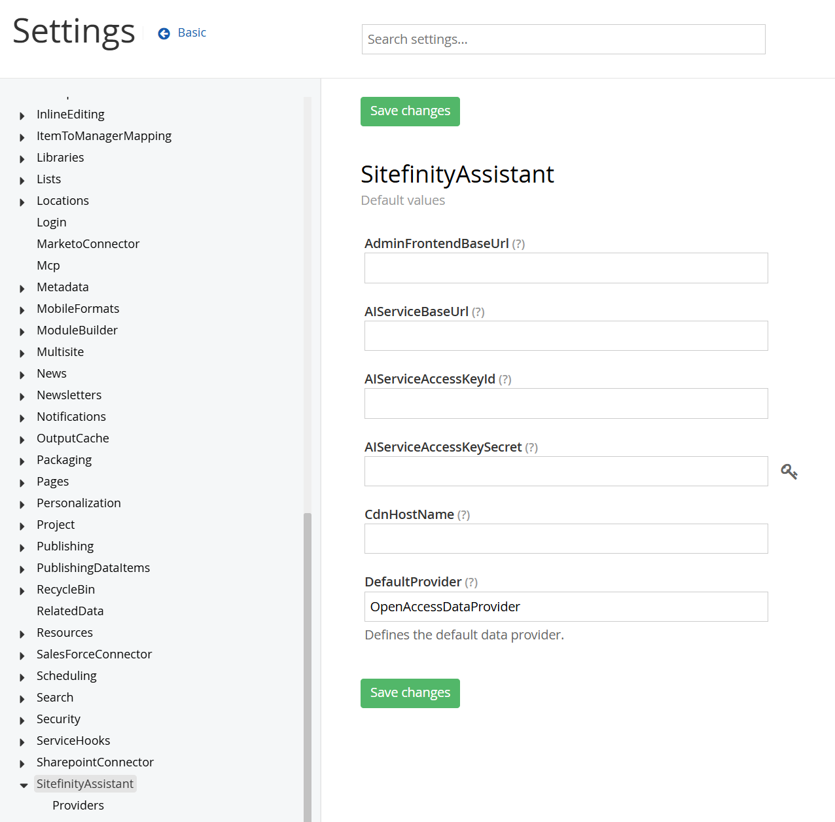The height and width of the screenshot is (822, 835).
Task: Open the Mcp settings item
Action: coord(48,266)
